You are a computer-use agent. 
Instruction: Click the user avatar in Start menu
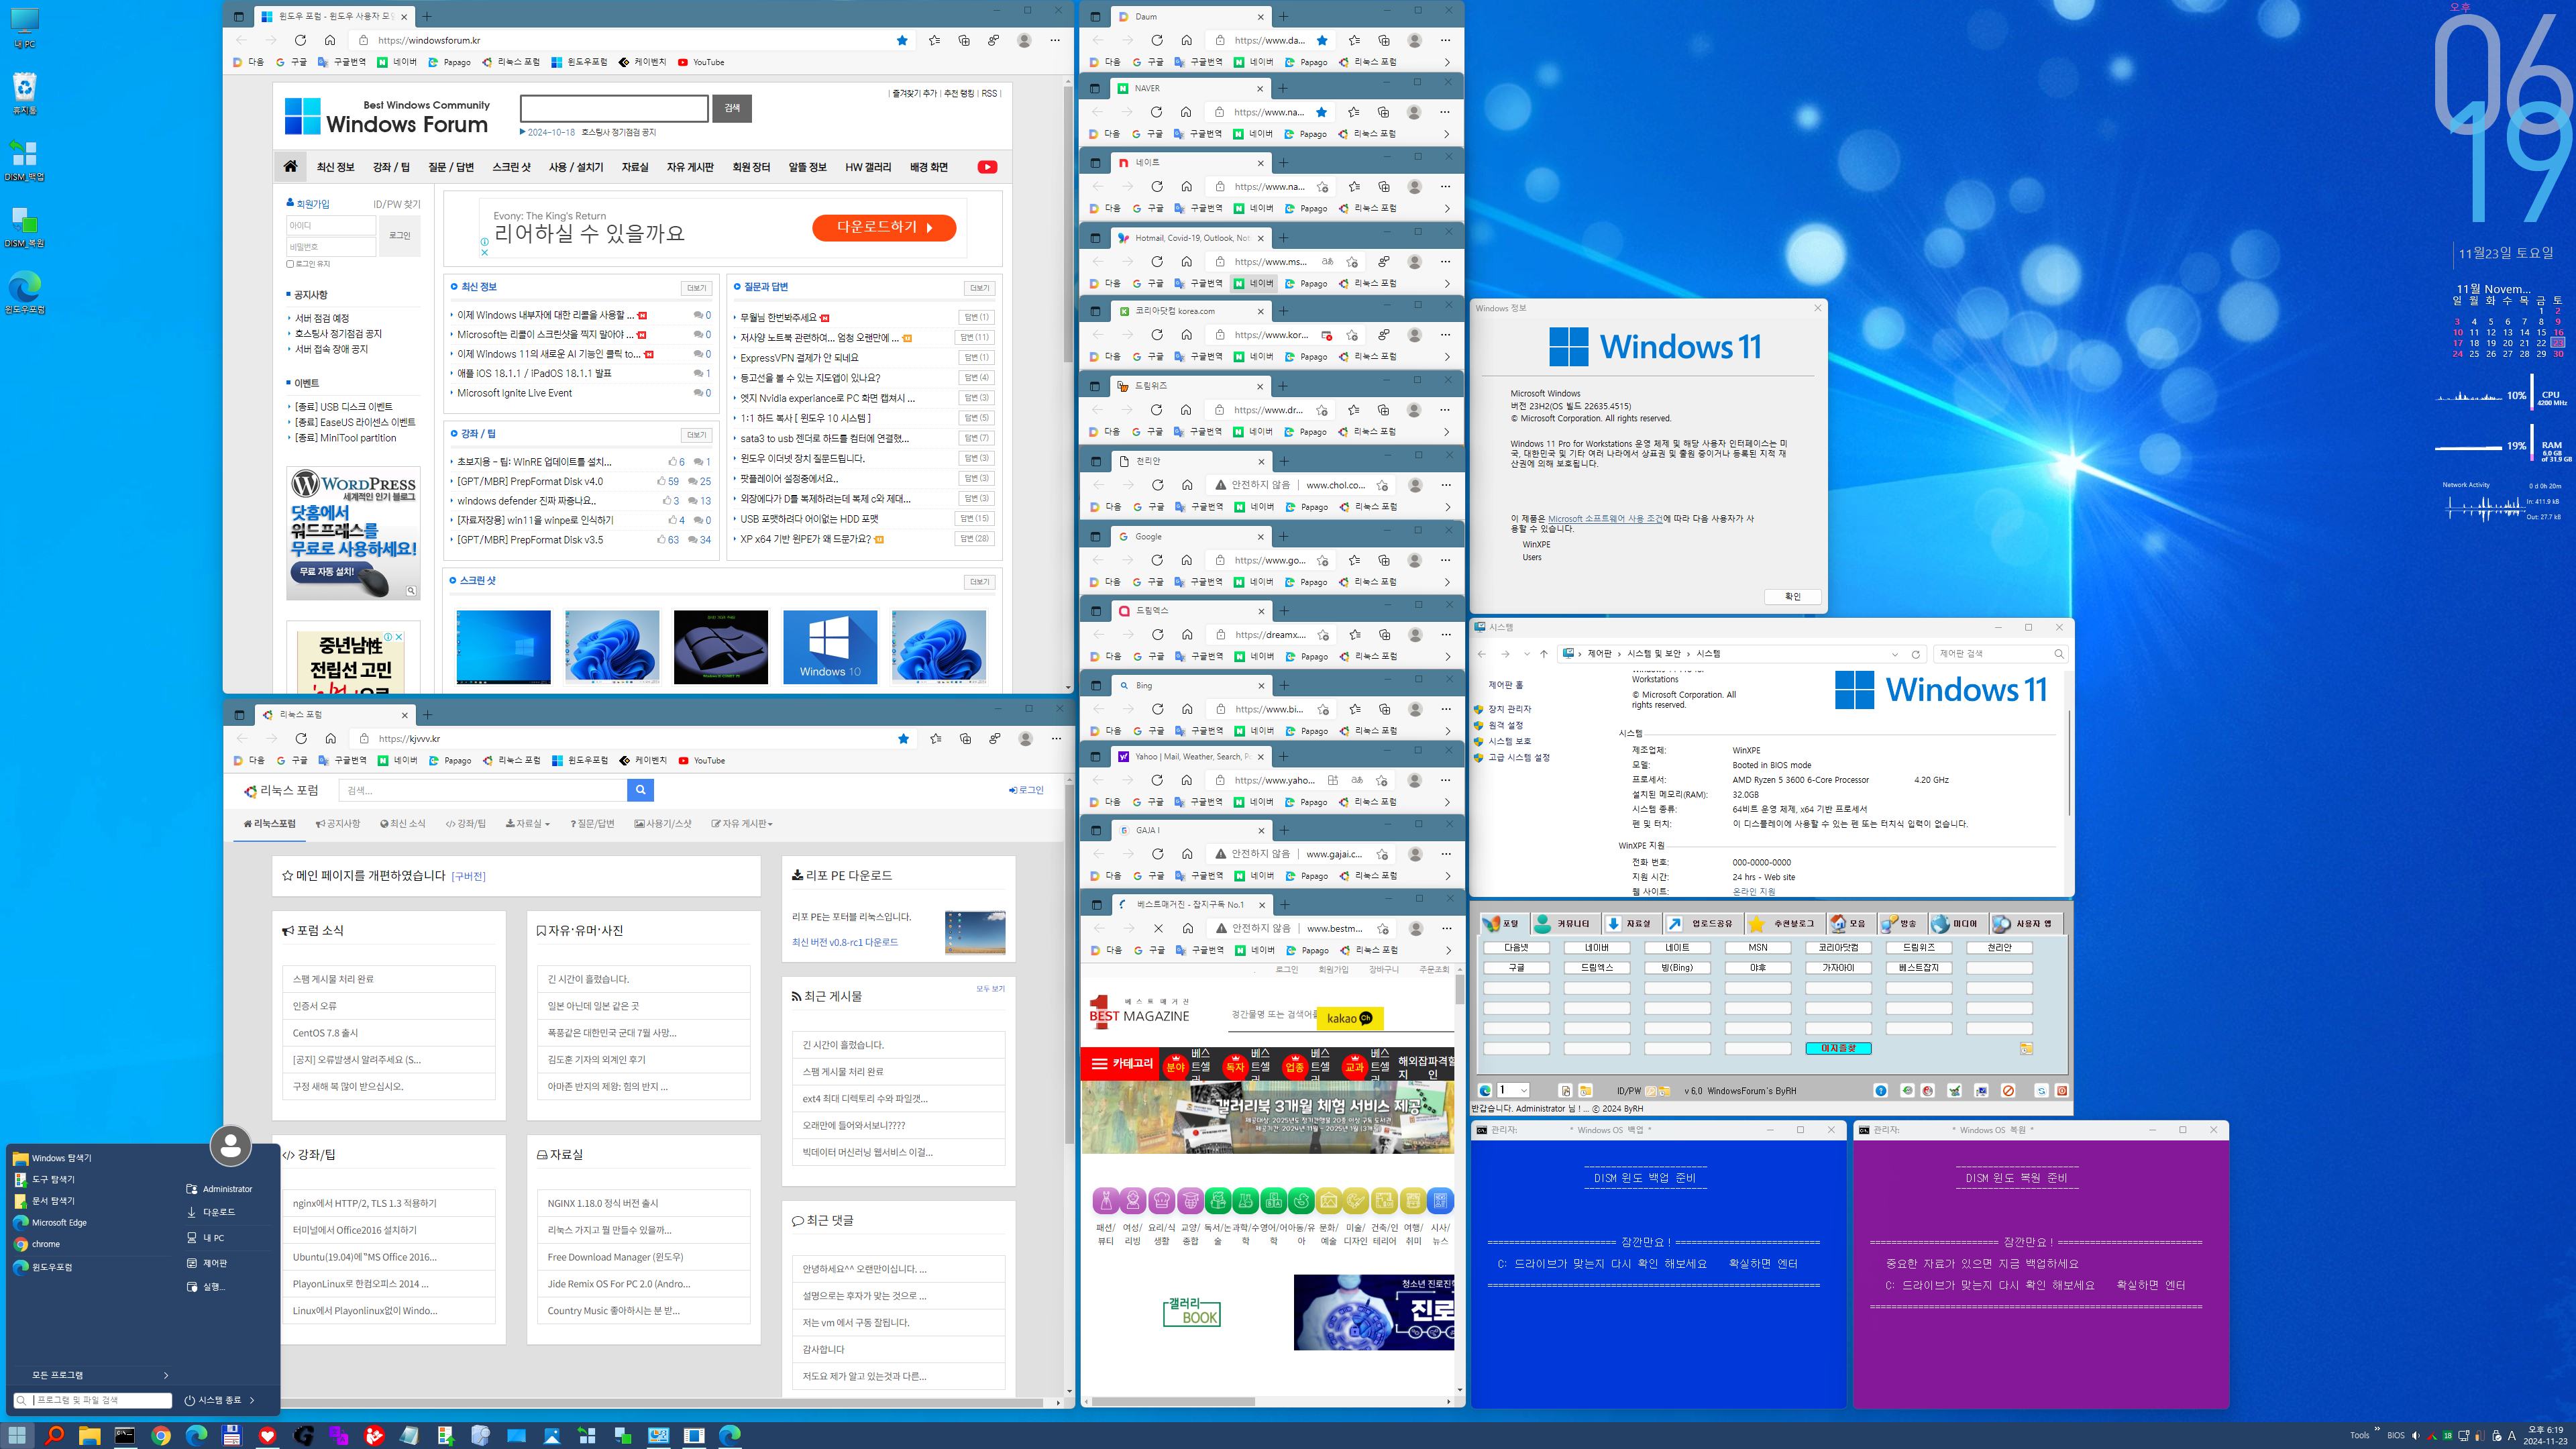pyautogui.click(x=230, y=1145)
